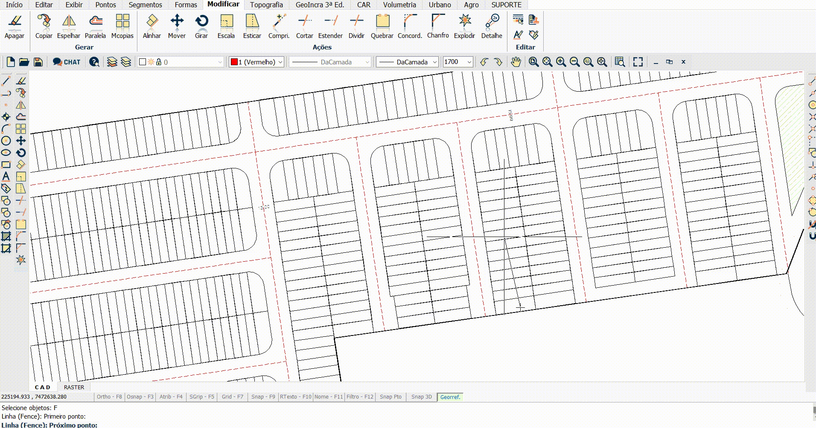Image resolution: width=816 pixels, height=428 pixels.
Task: Click the save file floppy icon
Action: [x=38, y=62]
